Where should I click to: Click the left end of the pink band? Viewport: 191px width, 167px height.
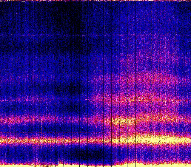(3, 120)
